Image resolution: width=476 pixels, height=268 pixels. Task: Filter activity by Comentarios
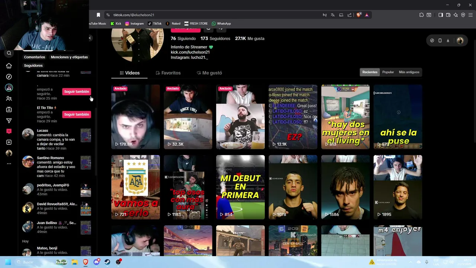pos(35,57)
